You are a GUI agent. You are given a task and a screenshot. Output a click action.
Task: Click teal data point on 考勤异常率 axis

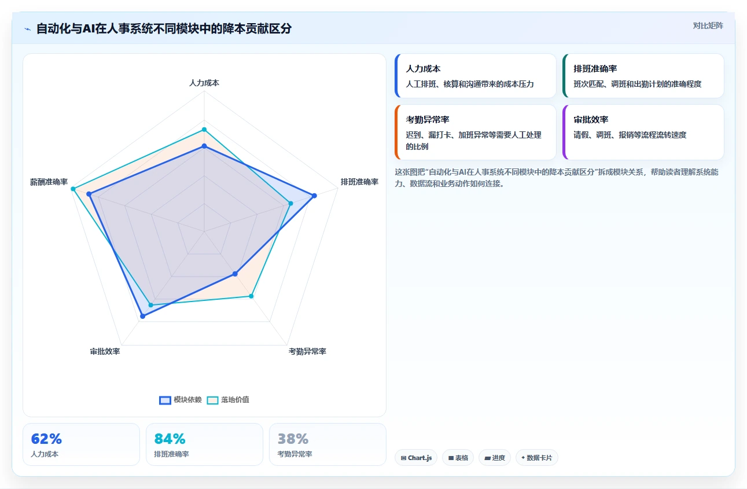pyautogui.click(x=251, y=296)
